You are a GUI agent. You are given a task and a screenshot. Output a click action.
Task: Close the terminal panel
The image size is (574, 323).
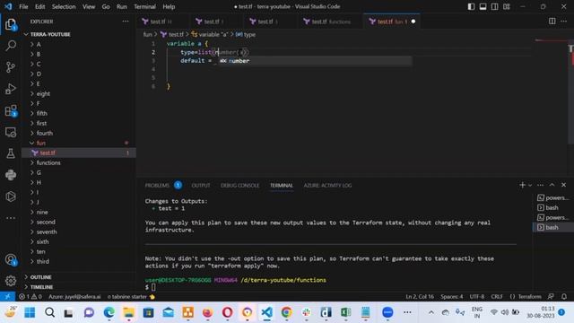(564, 185)
